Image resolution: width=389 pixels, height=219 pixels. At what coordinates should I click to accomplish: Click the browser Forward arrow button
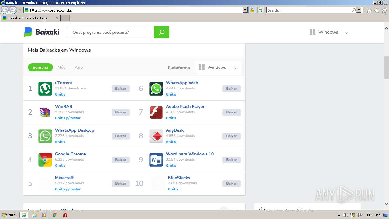tap(13, 10)
